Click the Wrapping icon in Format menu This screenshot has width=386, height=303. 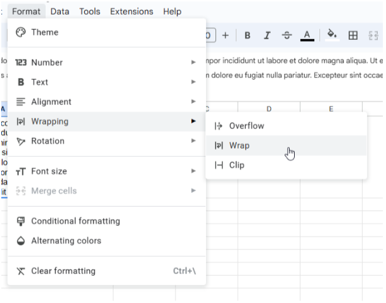coord(21,121)
